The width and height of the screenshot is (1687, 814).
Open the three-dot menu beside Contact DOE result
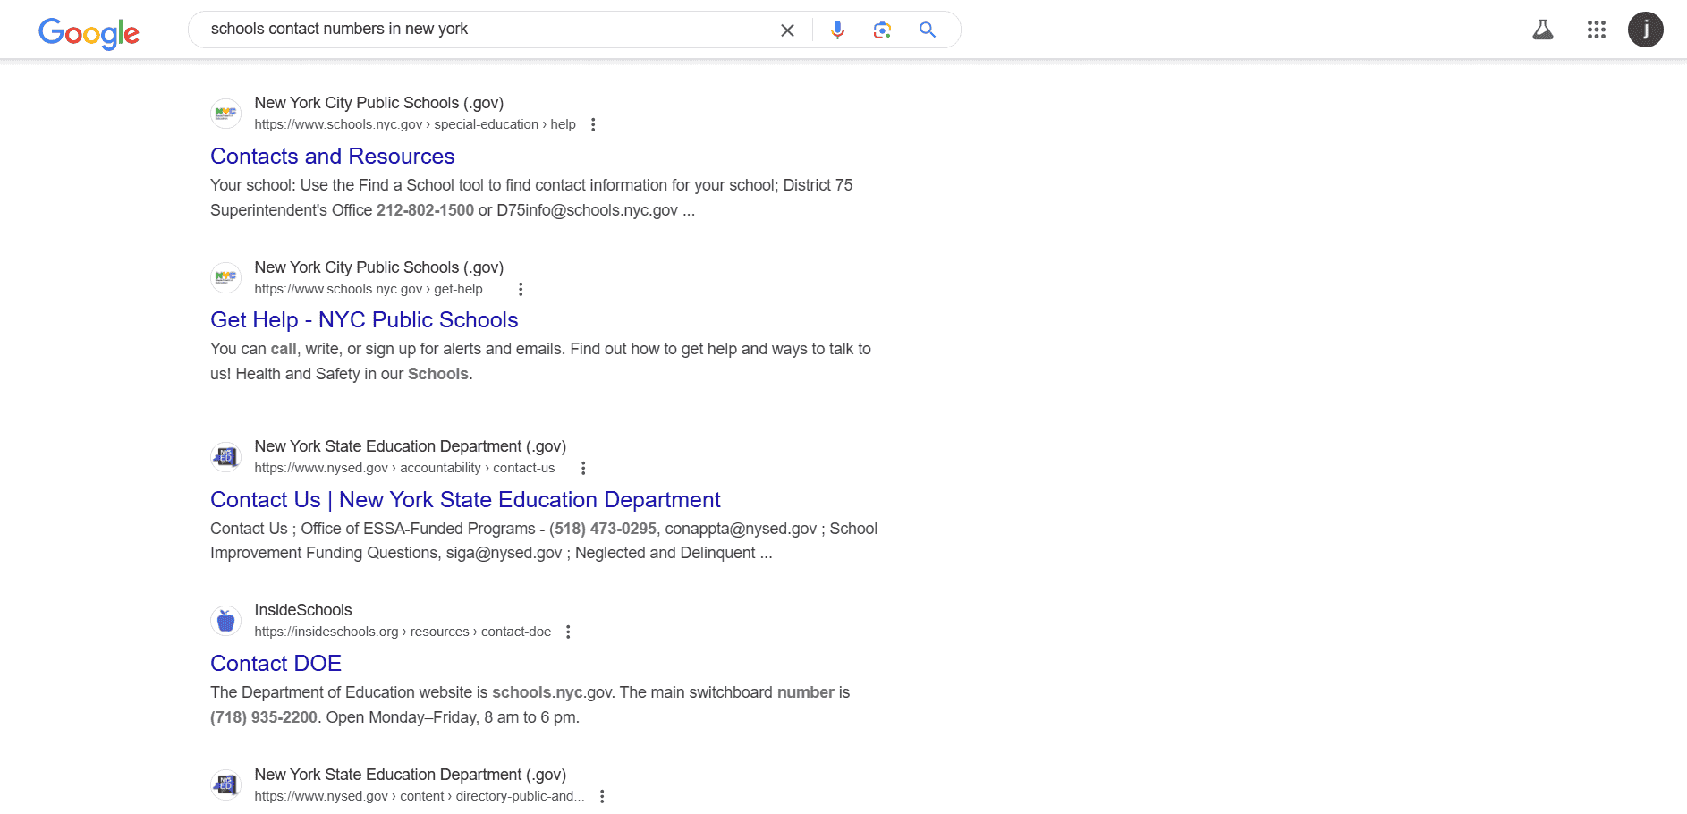(x=568, y=632)
